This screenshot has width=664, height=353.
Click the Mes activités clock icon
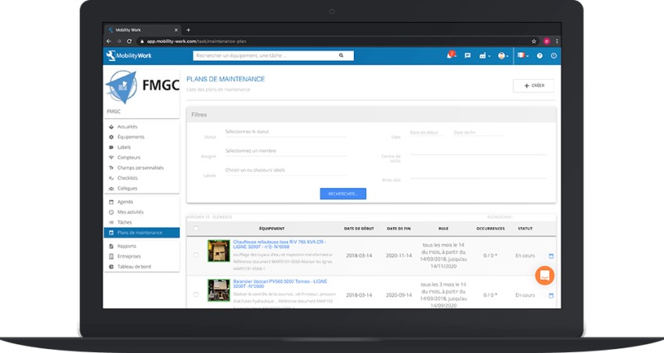tap(111, 212)
